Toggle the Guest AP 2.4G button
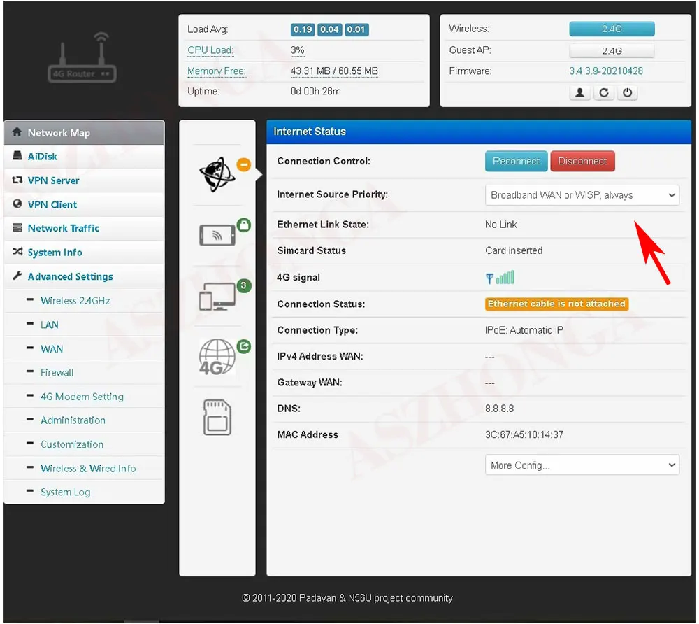The height and width of the screenshot is (624, 699). 613,51
